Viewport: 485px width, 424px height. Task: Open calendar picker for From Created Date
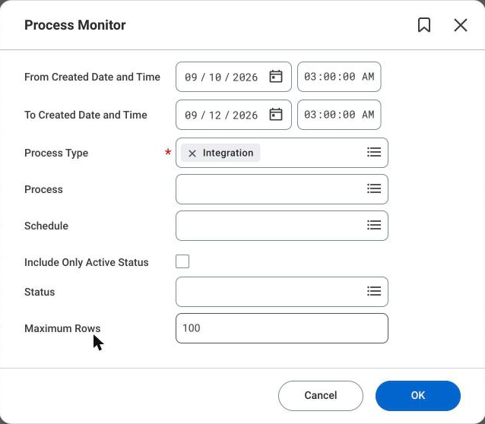[x=276, y=77]
